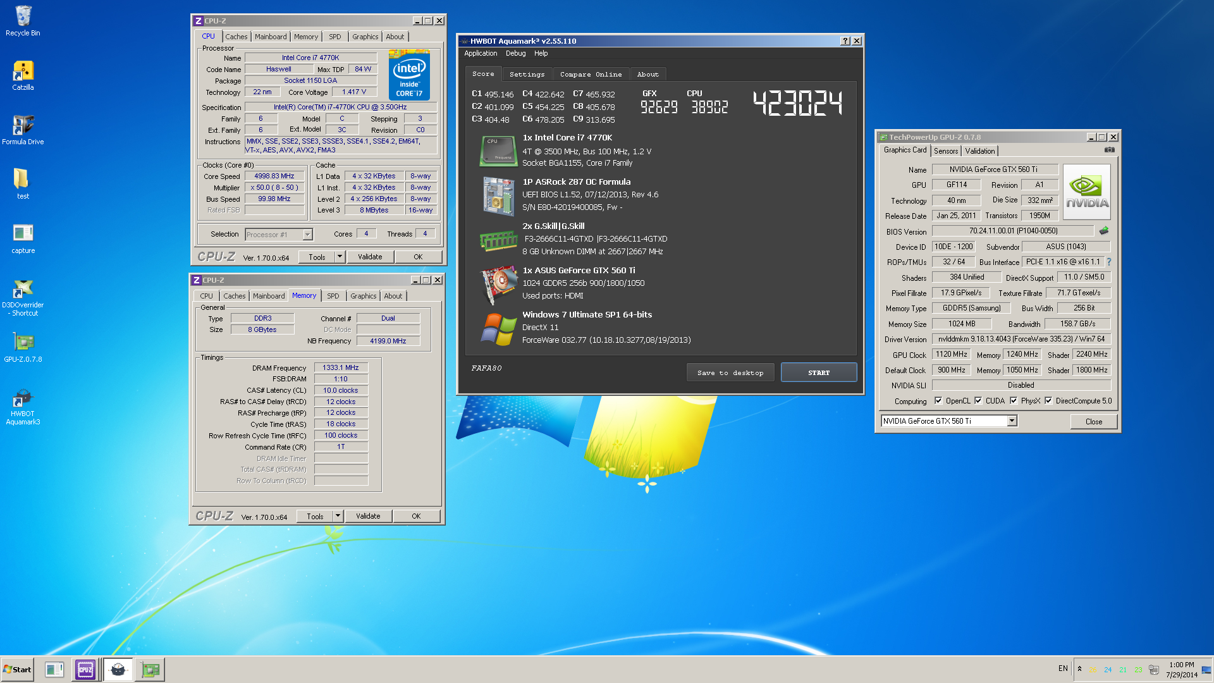The height and width of the screenshot is (683, 1214).
Task: Select the HWBOT Aquamark3 desktop icon
Action: tap(23, 406)
